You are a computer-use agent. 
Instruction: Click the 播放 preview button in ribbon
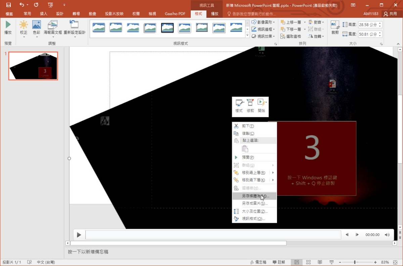[8, 28]
